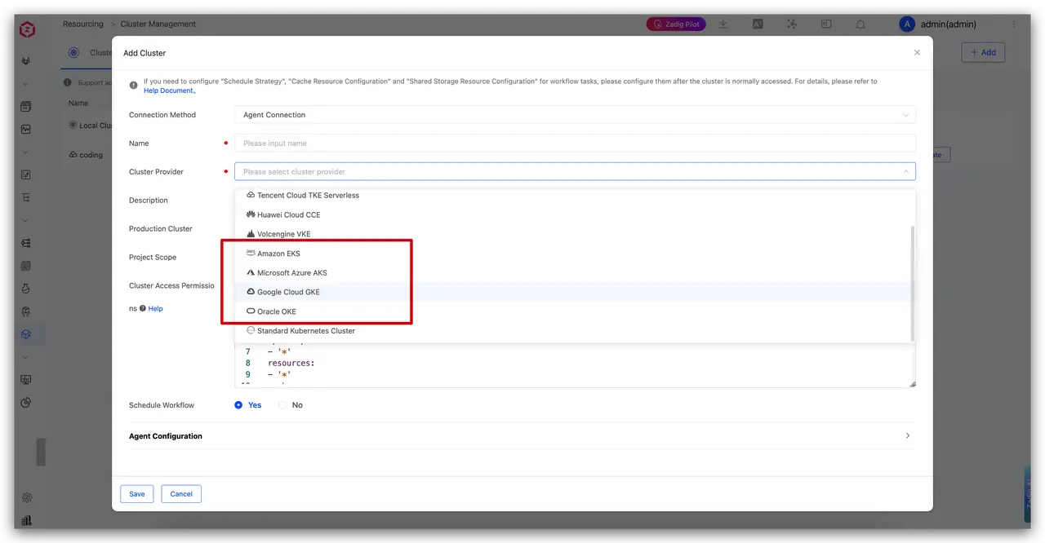Click the cluster management cube sidebar icon
Viewport: 1045px width, 543px height.
[x=26, y=334]
